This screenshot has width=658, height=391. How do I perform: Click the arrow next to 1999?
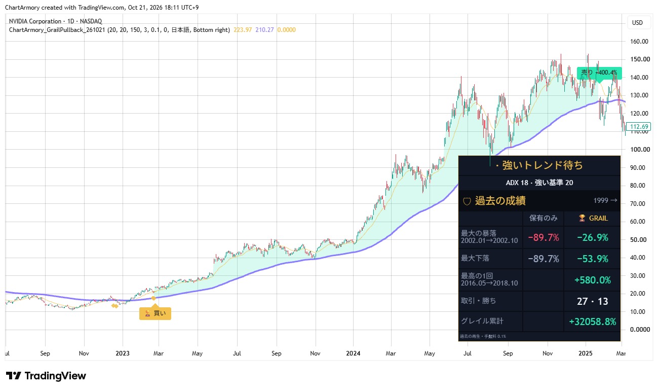pyautogui.click(x=614, y=200)
